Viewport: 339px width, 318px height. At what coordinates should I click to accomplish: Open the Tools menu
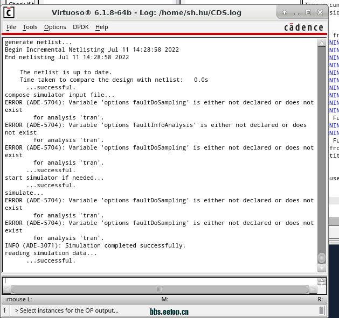(30, 27)
